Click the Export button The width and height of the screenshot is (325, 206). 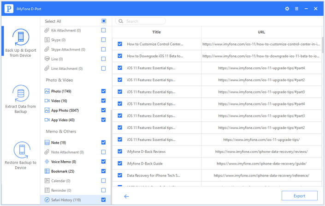(299, 196)
